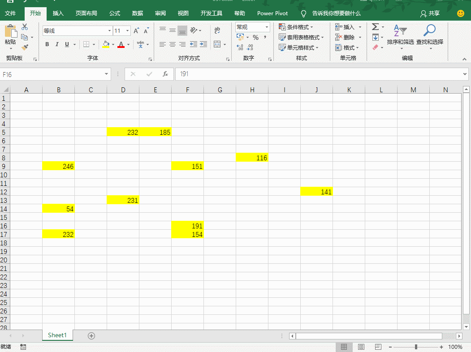
Task: Decrease font size with smaller A
Action: coord(146,30)
